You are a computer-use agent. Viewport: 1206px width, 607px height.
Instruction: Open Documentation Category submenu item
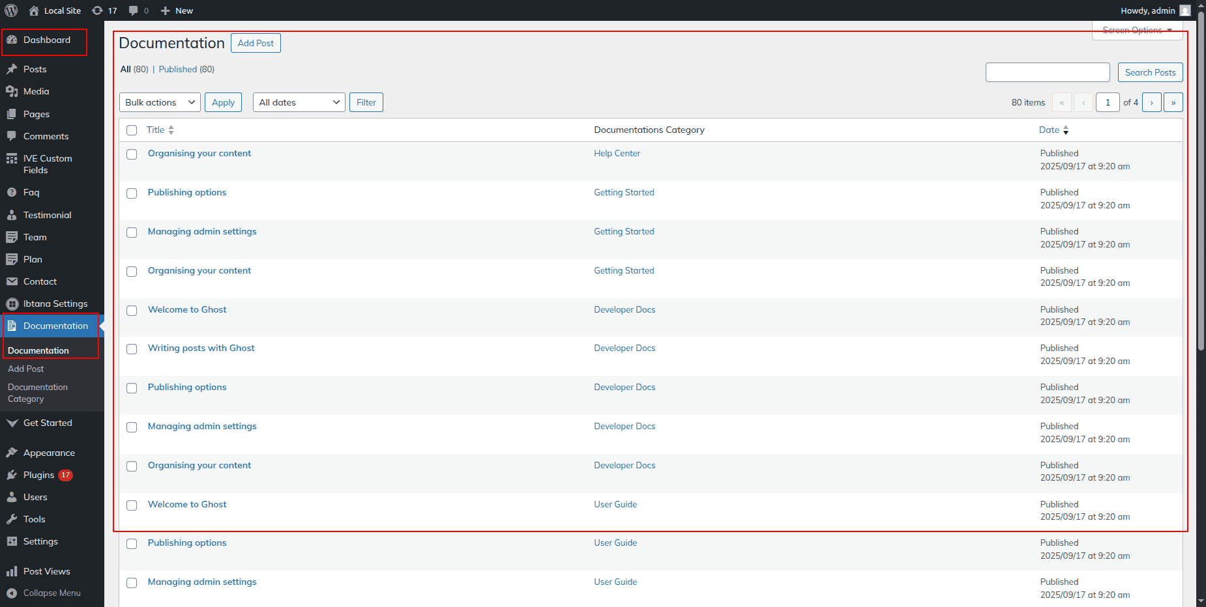pyautogui.click(x=38, y=393)
